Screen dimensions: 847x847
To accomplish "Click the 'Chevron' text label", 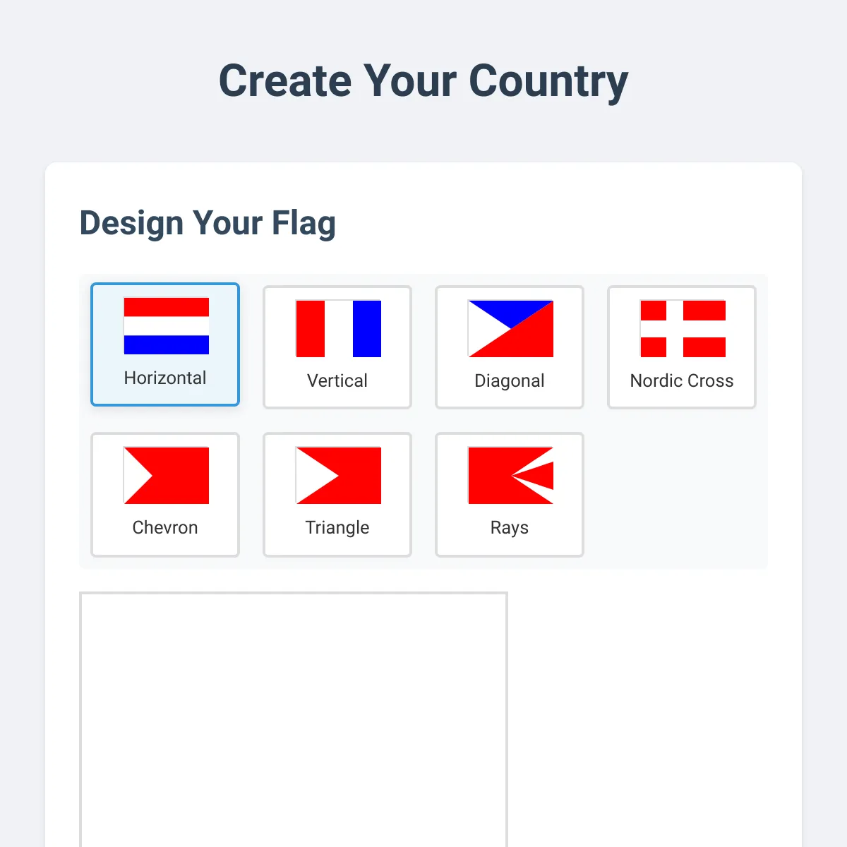I will pyautogui.click(x=165, y=528).
